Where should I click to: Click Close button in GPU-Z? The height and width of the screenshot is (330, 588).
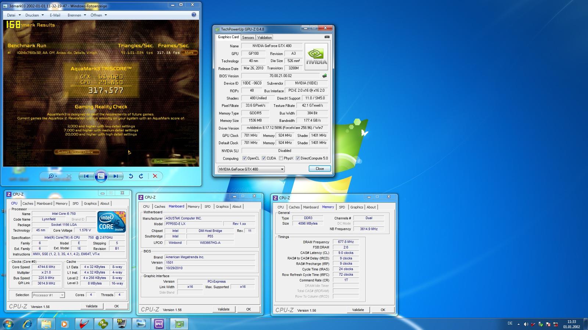[x=320, y=168]
